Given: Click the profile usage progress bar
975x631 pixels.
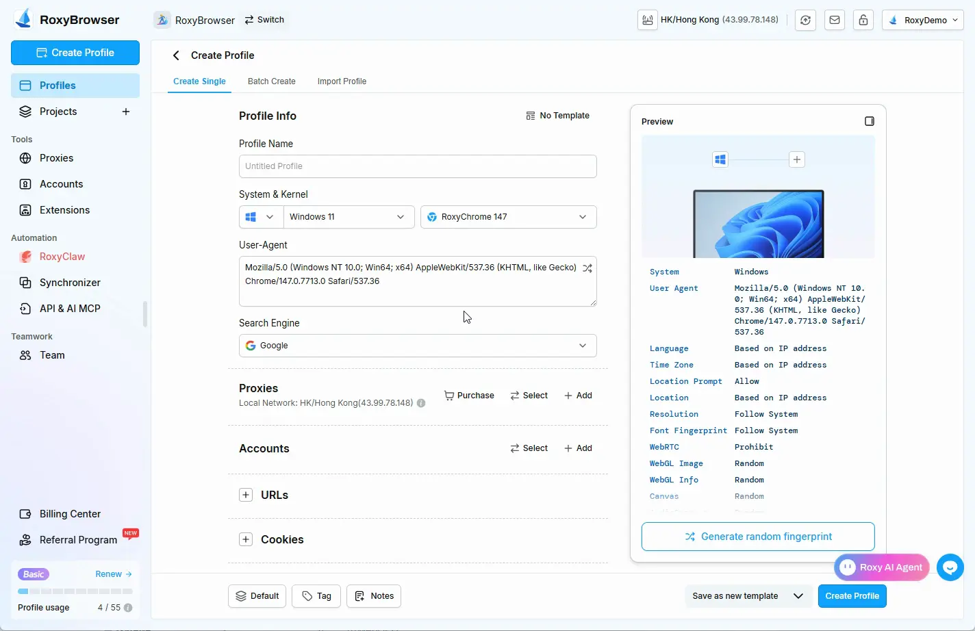Looking at the screenshot, I should (x=75, y=591).
